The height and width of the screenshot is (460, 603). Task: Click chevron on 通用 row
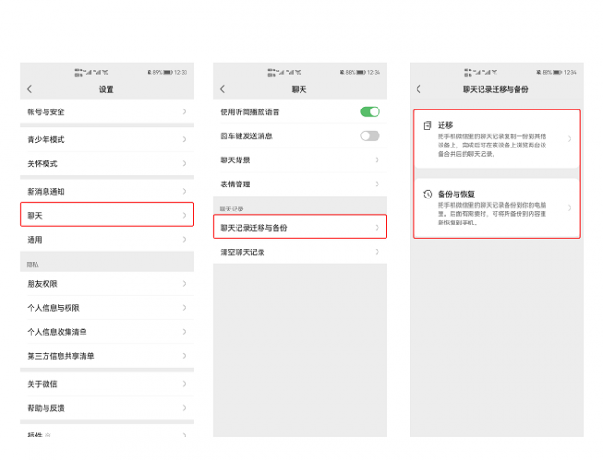(x=185, y=240)
